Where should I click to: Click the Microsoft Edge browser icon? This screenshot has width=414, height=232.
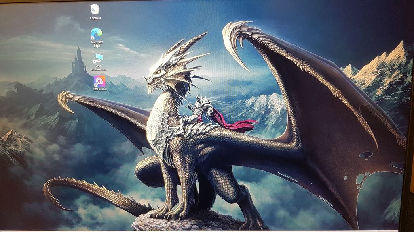97,33
